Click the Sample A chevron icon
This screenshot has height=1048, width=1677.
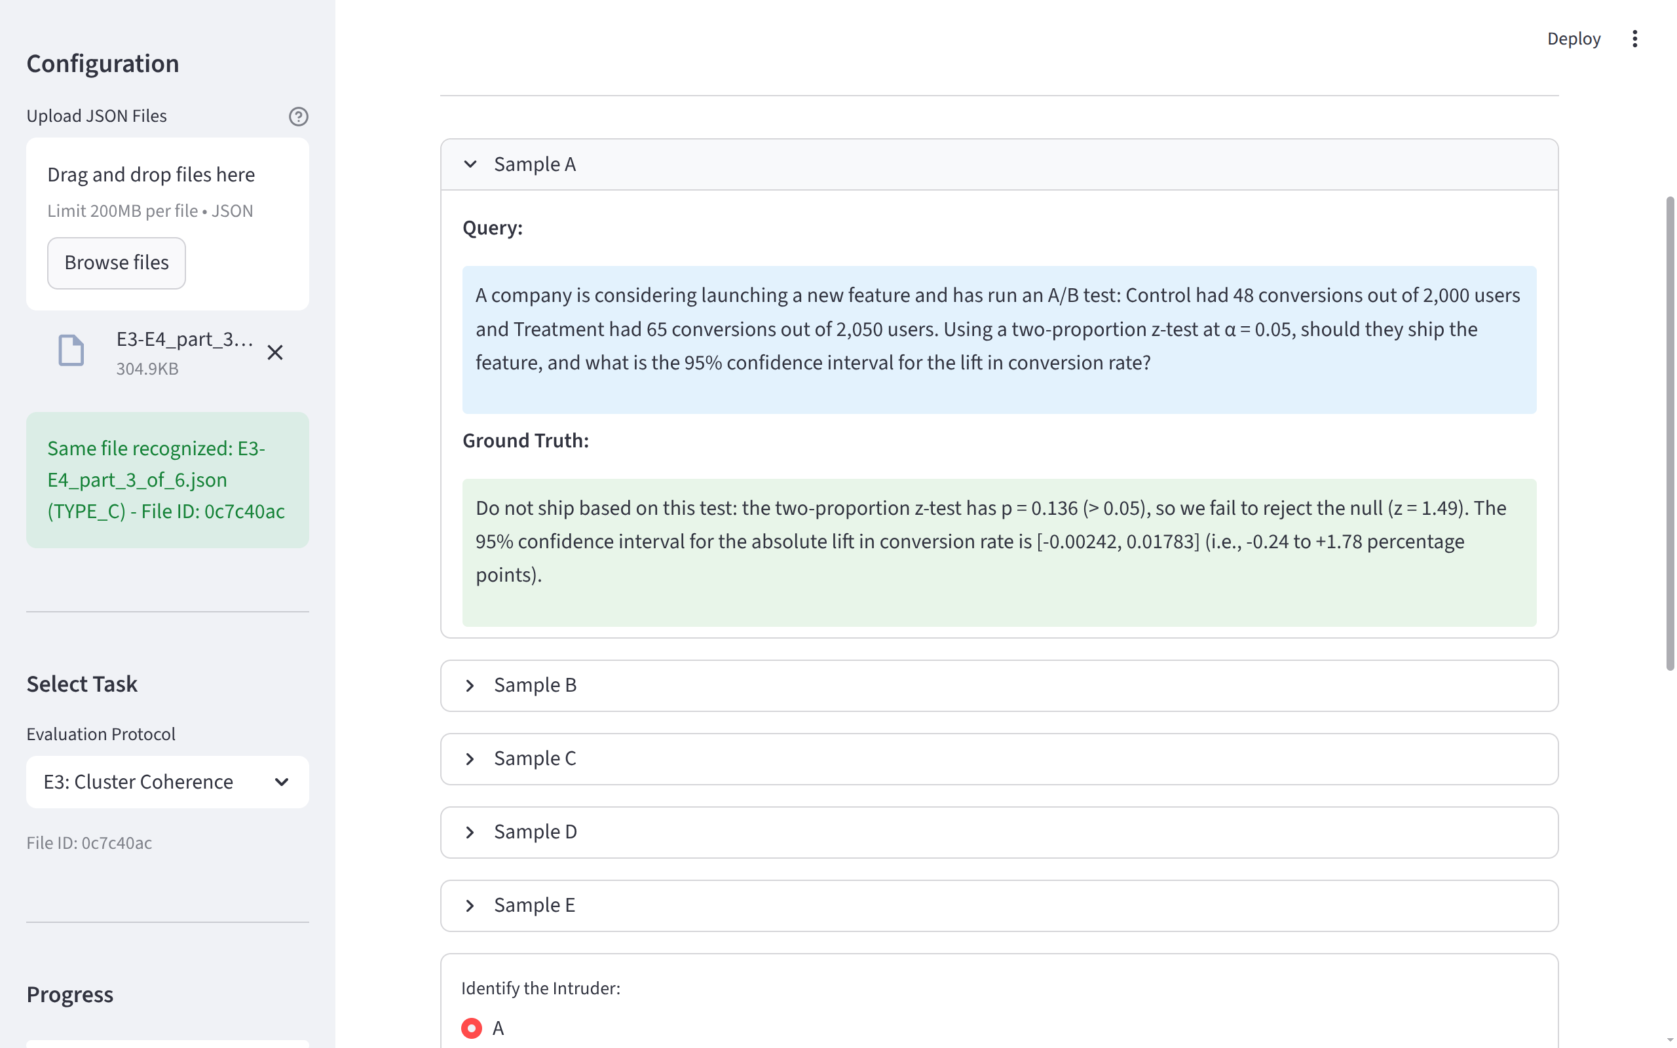[x=470, y=165]
